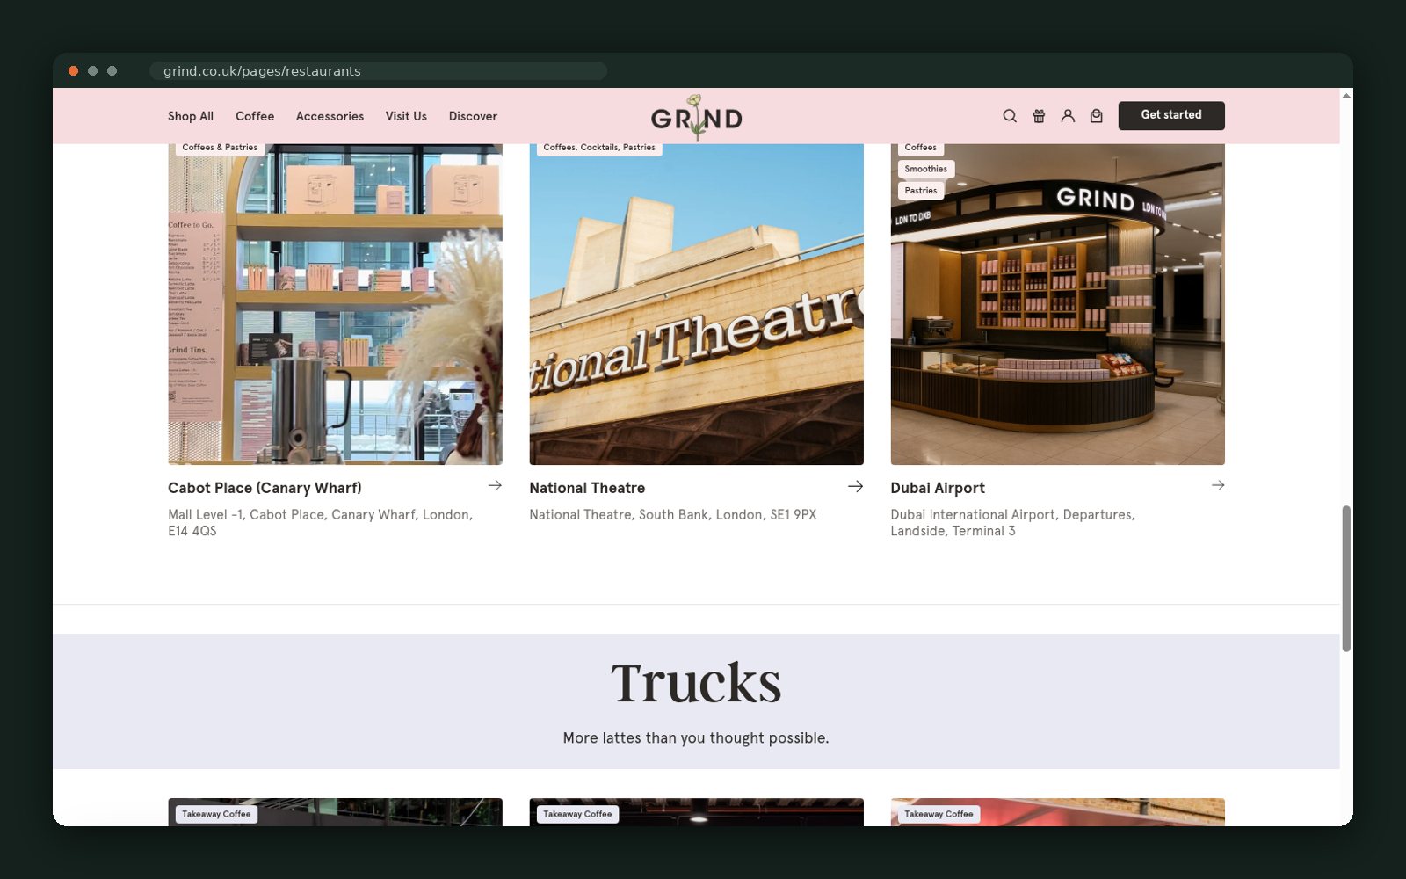
Task: Close the browser window with red button
Action: (x=74, y=71)
